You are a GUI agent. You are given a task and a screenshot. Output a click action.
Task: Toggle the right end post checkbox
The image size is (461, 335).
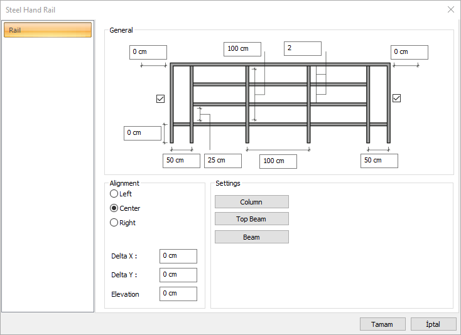396,98
